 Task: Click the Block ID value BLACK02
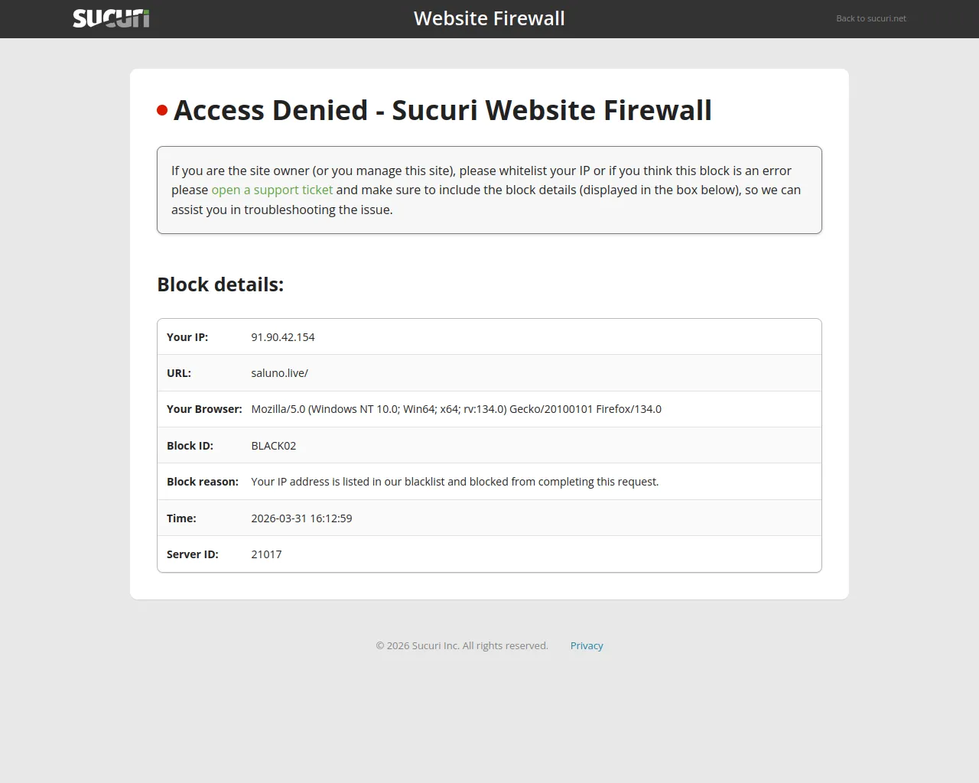[273, 446]
